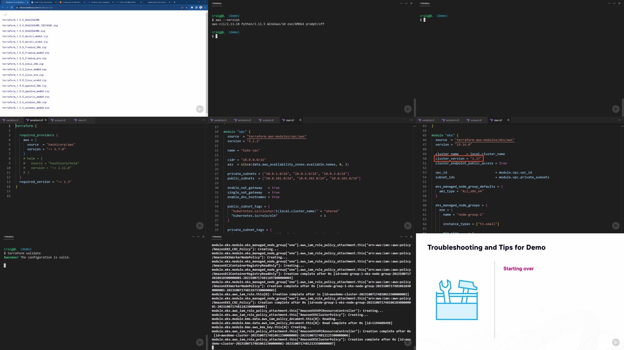Close terraform.tf tab in required_providers editor
This screenshot has height=350, width=624.
coord(45,120)
